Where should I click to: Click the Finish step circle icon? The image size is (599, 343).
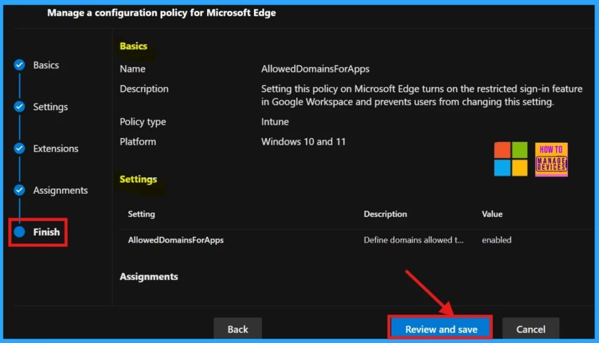[19, 232]
